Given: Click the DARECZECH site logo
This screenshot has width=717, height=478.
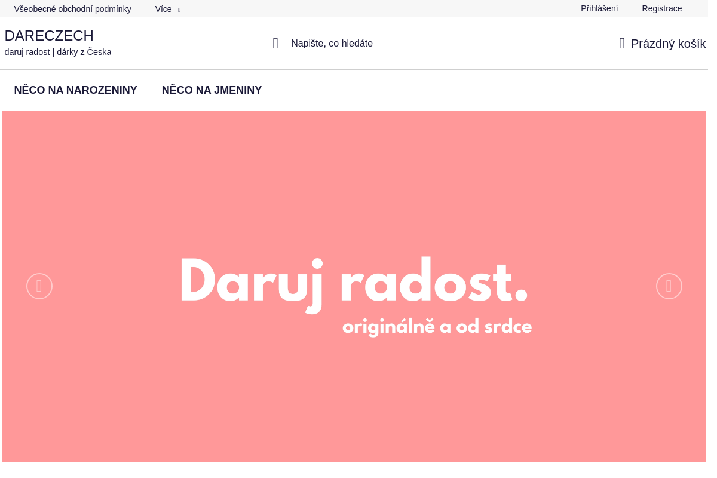Looking at the screenshot, I should point(49,36).
